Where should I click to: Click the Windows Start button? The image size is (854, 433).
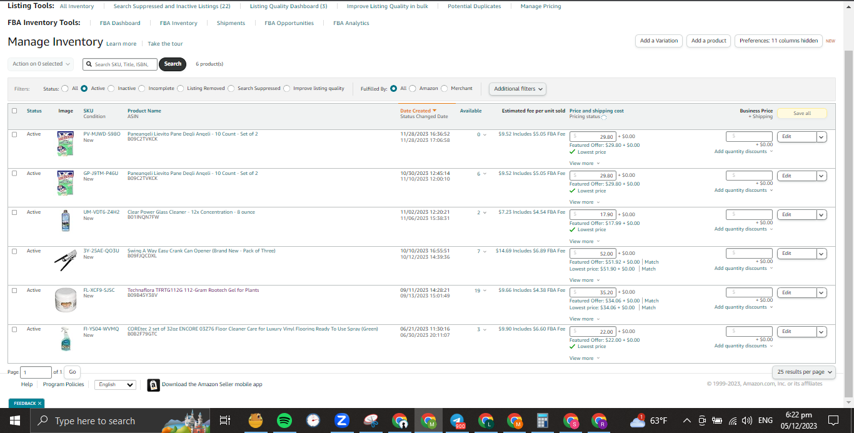(15, 421)
